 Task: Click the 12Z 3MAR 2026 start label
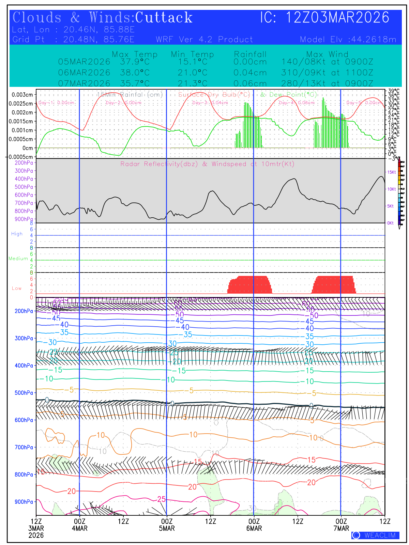pyautogui.click(x=36, y=528)
